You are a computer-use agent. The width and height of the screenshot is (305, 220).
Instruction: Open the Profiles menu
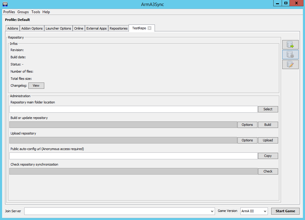[x=9, y=12]
